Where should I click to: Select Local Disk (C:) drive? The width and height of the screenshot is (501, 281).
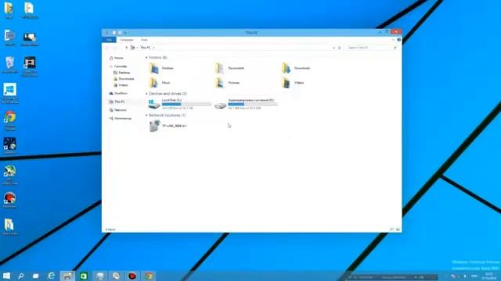pos(179,104)
